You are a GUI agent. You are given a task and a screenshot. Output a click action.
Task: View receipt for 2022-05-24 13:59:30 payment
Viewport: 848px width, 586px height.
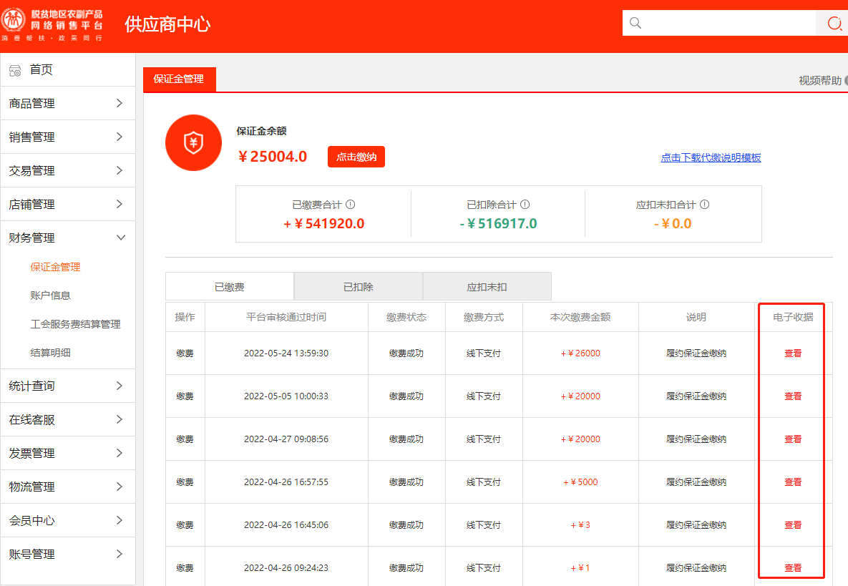[793, 353]
